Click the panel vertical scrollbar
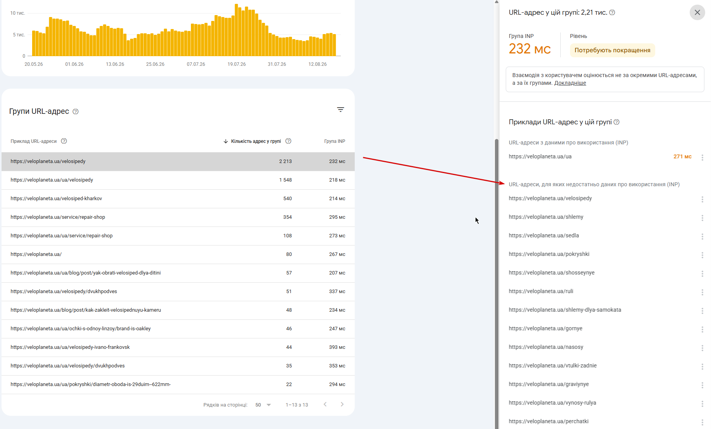Viewport: 711px width, 429px height. 496,283
